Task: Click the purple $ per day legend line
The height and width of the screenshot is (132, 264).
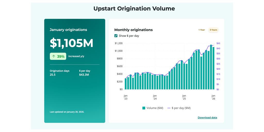Action: tap(169, 108)
